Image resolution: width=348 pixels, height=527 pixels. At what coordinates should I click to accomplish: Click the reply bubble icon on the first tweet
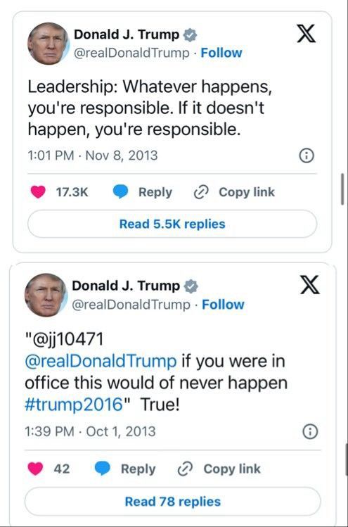[x=120, y=192]
